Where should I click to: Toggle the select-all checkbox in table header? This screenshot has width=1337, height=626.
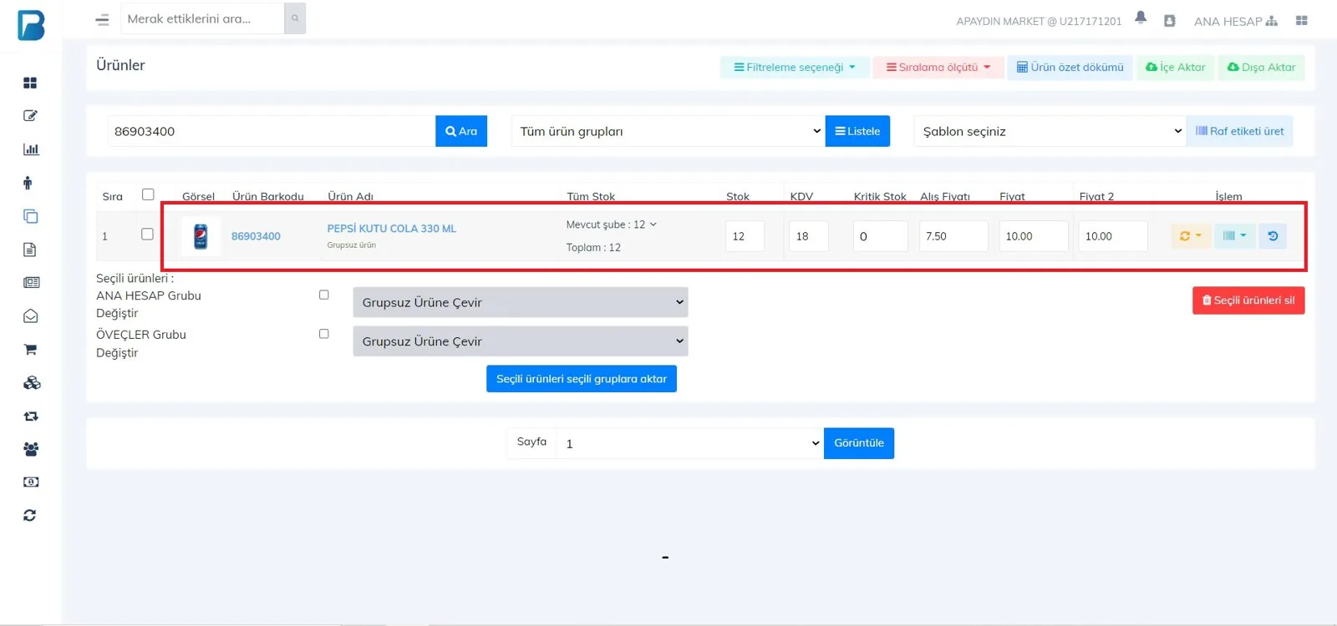pyautogui.click(x=148, y=194)
